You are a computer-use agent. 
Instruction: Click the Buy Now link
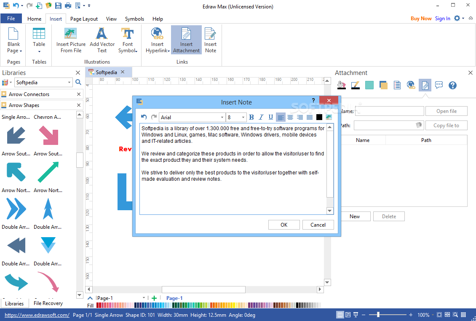(x=421, y=19)
